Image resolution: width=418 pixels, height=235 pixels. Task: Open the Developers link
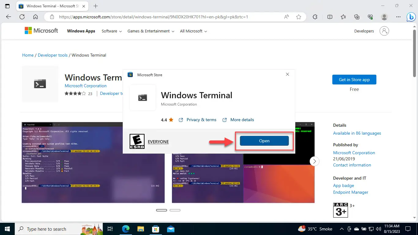(x=364, y=31)
